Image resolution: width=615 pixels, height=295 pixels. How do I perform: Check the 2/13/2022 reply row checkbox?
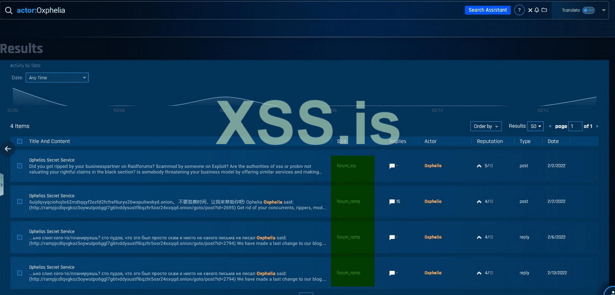coord(20,273)
